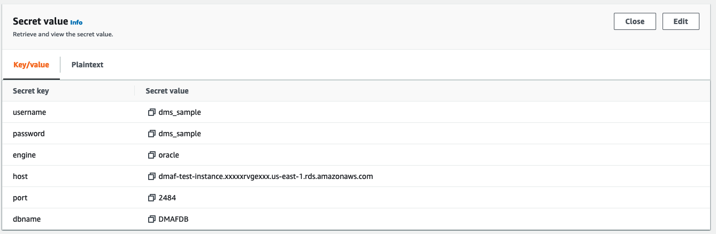The height and width of the screenshot is (234, 716).
Task: Click the column divider between table headers
Action: click(134, 91)
